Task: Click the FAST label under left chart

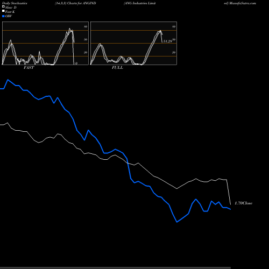Action: pyautogui.click(x=29, y=67)
